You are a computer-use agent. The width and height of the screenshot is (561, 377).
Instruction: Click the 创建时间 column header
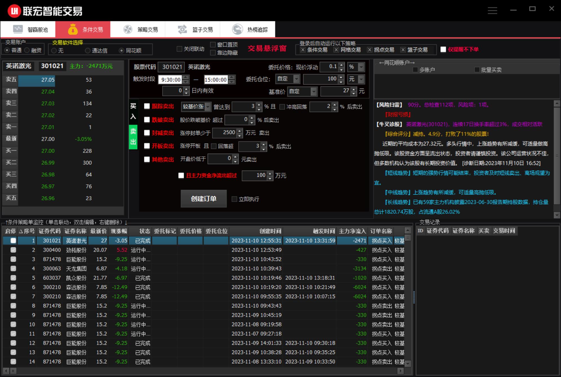[256, 231]
